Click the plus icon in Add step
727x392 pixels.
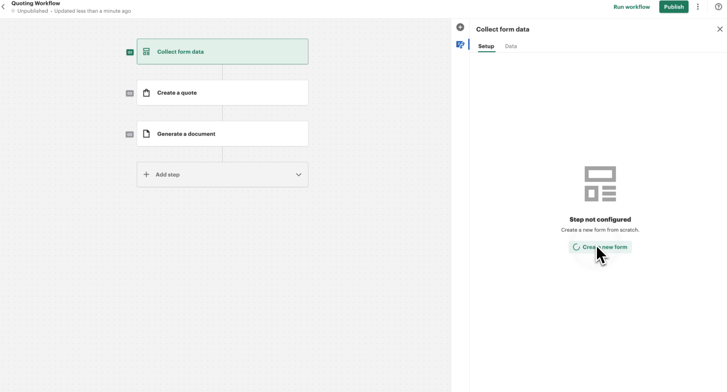[146, 174]
